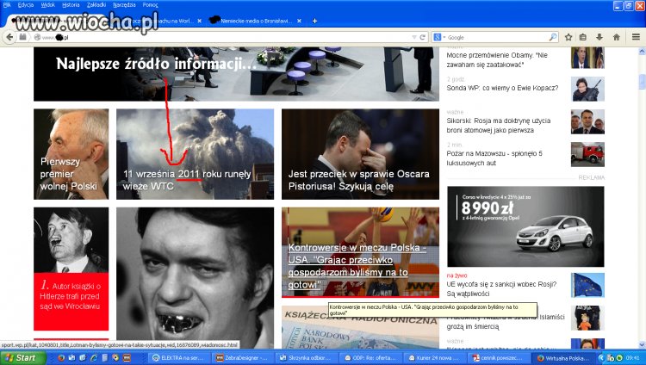Open the Historia menu
The width and height of the screenshot is (646, 365).
(71, 5)
